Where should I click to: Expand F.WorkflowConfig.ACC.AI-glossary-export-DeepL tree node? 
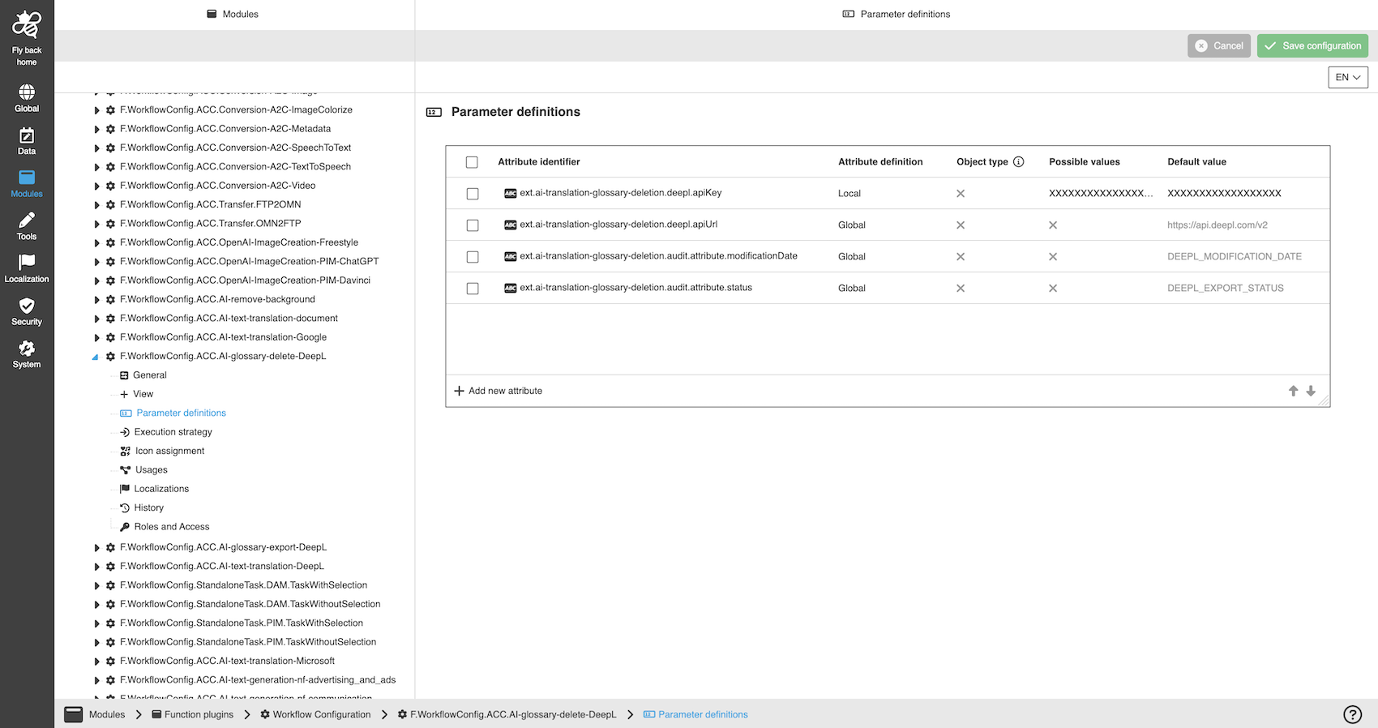pos(96,548)
